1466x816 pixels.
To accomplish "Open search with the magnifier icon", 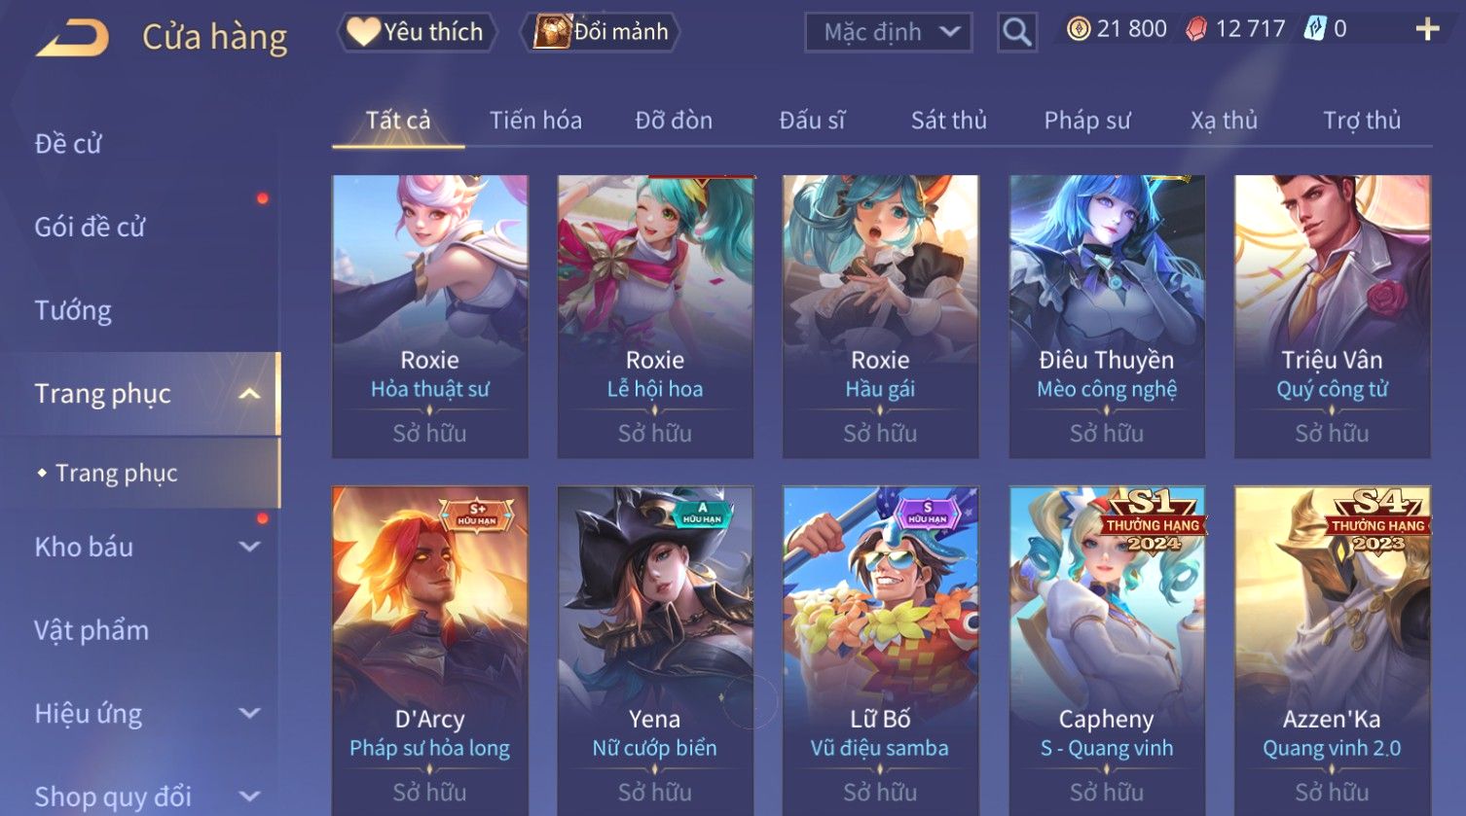I will (1017, 32).
